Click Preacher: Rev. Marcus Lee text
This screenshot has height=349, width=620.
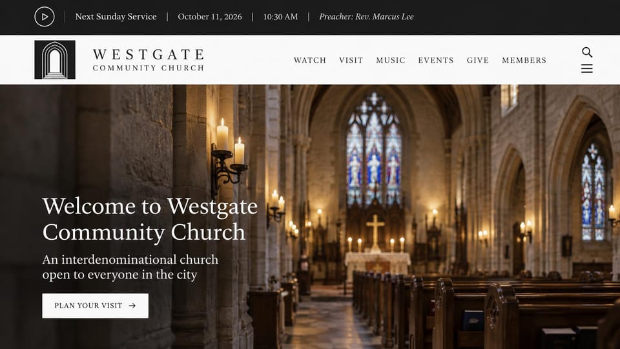[x=366, y=17]
